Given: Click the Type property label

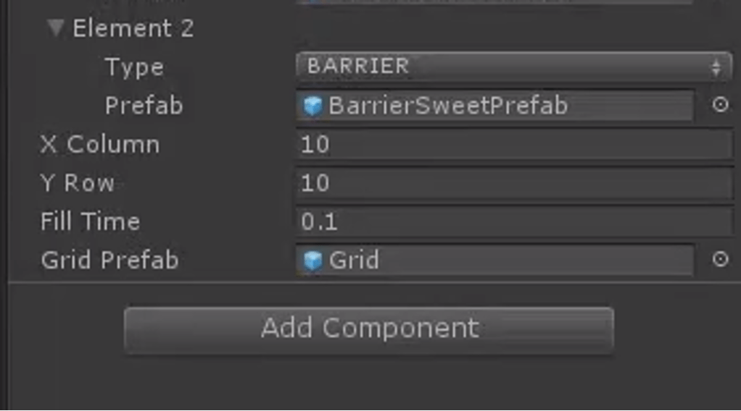Looking at the screenshot, I should tap(134, 67).
